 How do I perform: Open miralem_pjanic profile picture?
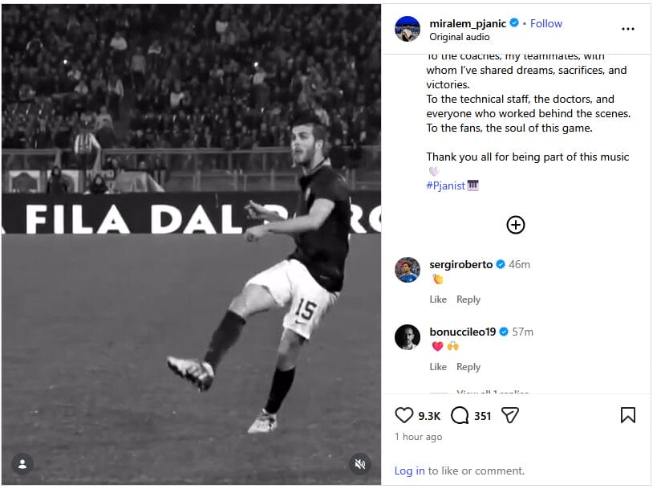click(408, 29)
